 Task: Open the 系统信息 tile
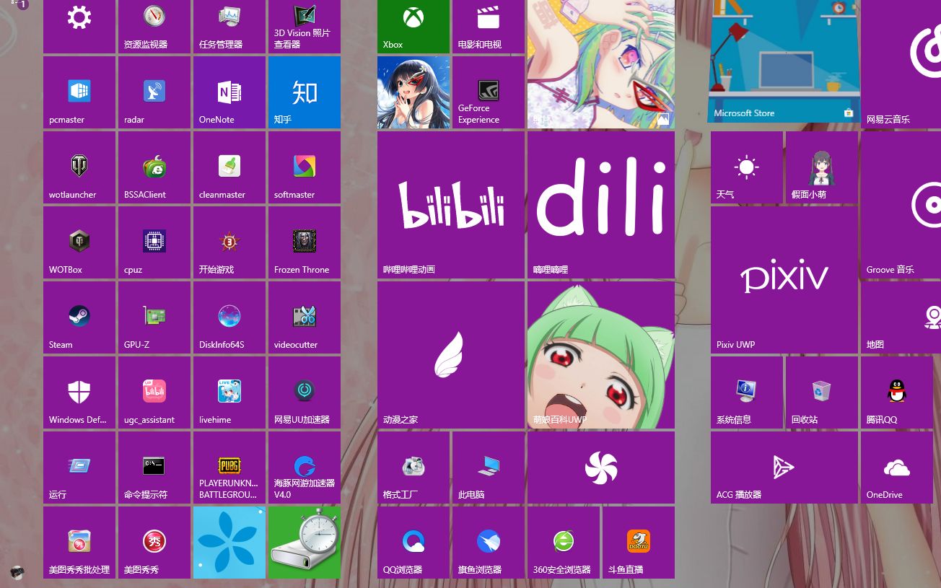tap(747, 392)
